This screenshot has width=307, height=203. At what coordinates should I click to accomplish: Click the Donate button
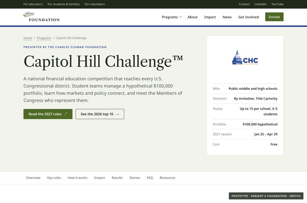274,17
